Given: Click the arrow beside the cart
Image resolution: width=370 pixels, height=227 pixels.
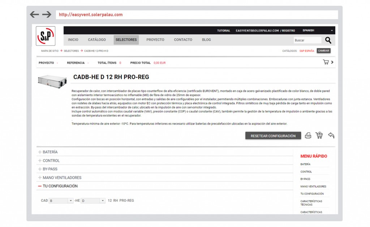Looking at the screenshot, I should [332, 62].
